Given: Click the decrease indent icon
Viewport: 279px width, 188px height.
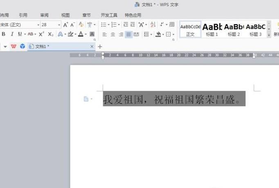Looking at the screenshot, I should click(126, 25).
